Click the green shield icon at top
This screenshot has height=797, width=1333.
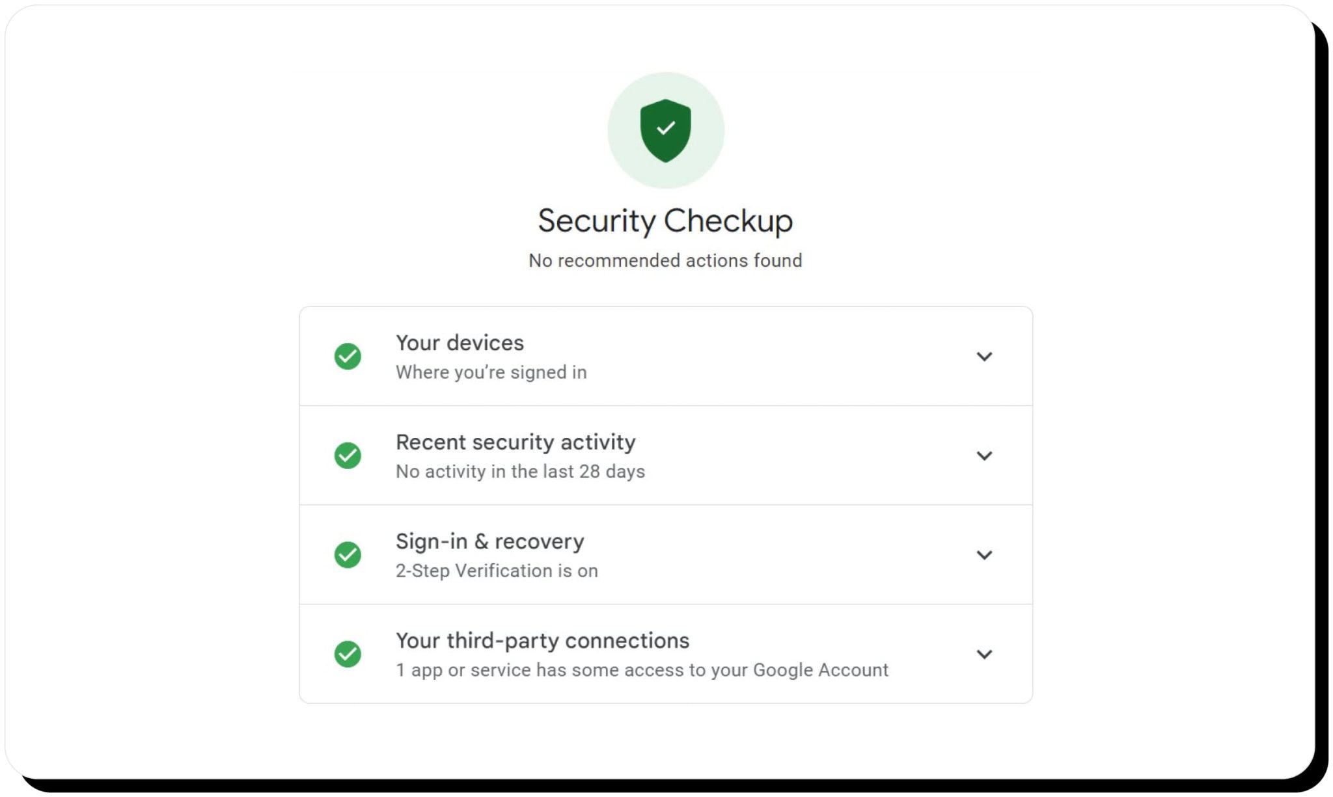[x=665, y=130]
